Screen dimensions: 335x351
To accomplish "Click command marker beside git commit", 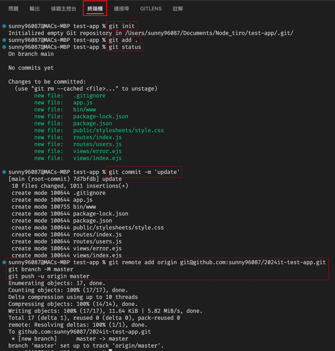I will pyautogui.click(x=4, y=172).
